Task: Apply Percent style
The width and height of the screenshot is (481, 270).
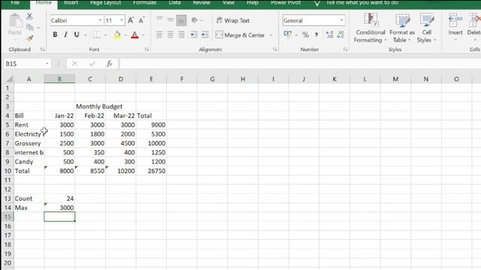Action: pos(306,34)
